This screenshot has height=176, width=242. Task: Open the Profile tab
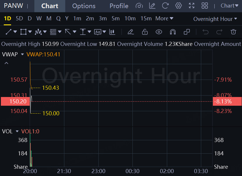[x=119, y=6]
